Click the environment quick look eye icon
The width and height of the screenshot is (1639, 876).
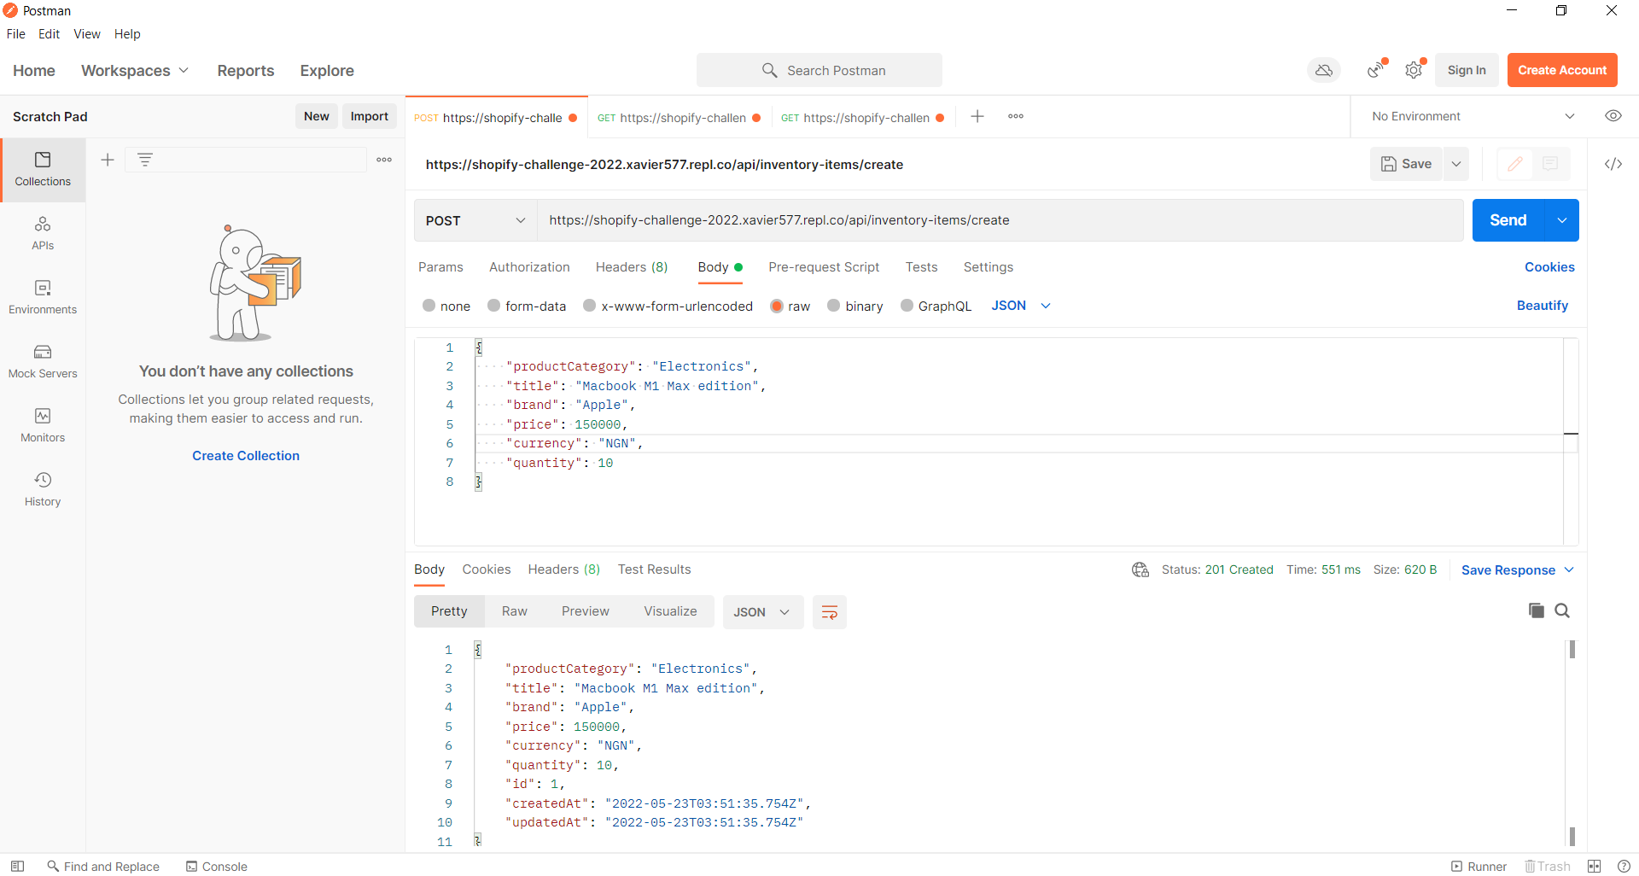pyautogui.click(x=1613, y=116)
